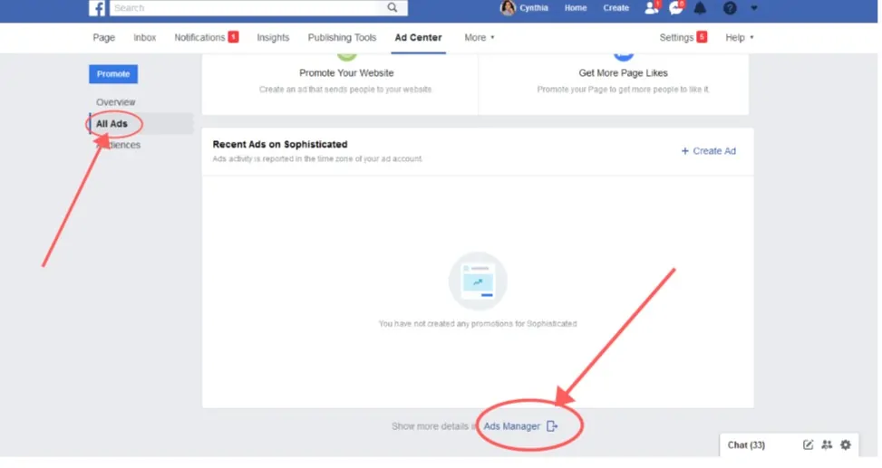Choose Get More Page Likes option

click(623, 73)
